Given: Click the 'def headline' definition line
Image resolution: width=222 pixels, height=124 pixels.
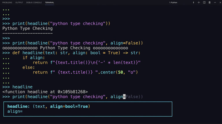Looking at the screenshot, I should tap(76, 53).
